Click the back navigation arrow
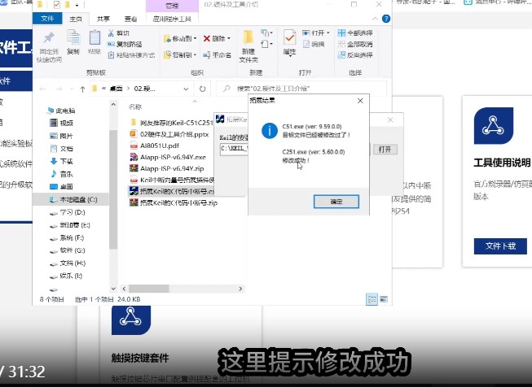This screenshot has width=532, height=387. (42, 89)
